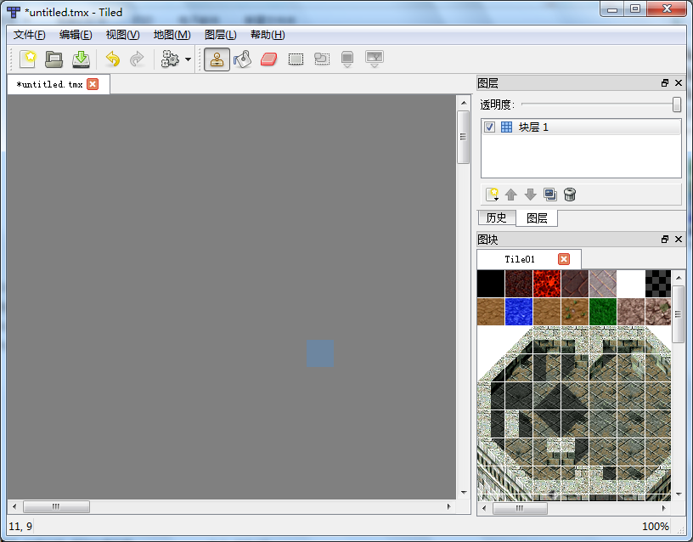
Task: Float the 图块 panel
Action: click(665, 240)
